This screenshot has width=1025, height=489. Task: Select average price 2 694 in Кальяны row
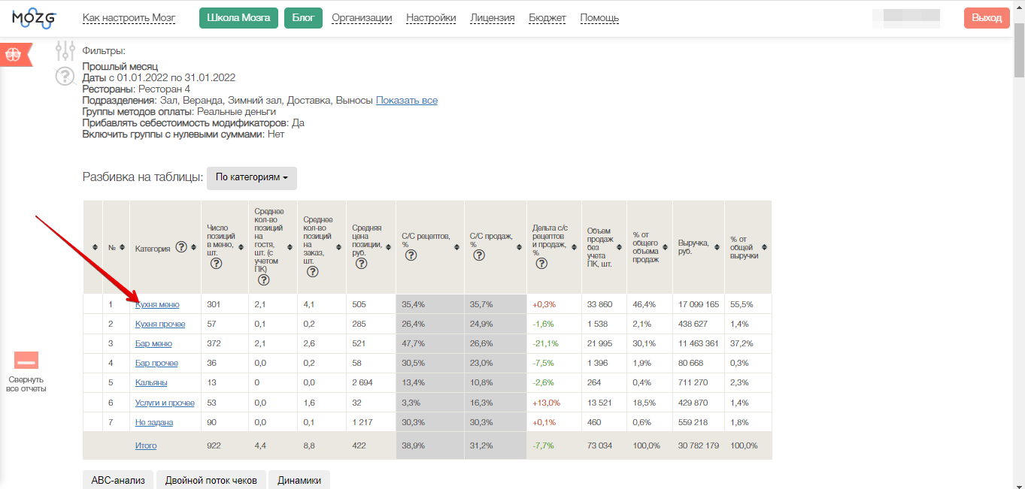(362, 382)
